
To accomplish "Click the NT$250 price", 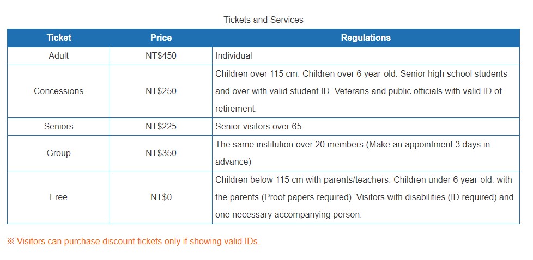I will [161, 91].
